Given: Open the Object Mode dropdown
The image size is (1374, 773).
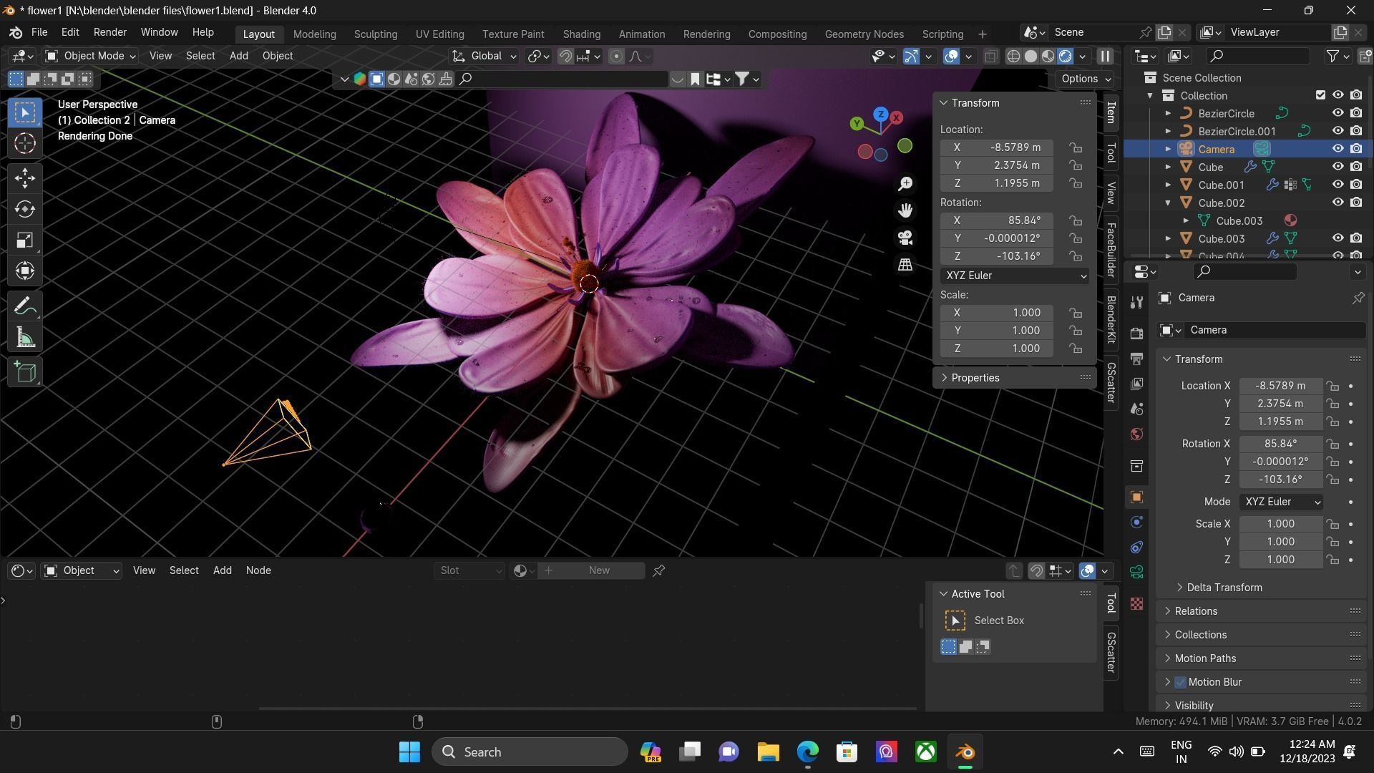Looking at the screenshot, I should [x=89, y=57].
